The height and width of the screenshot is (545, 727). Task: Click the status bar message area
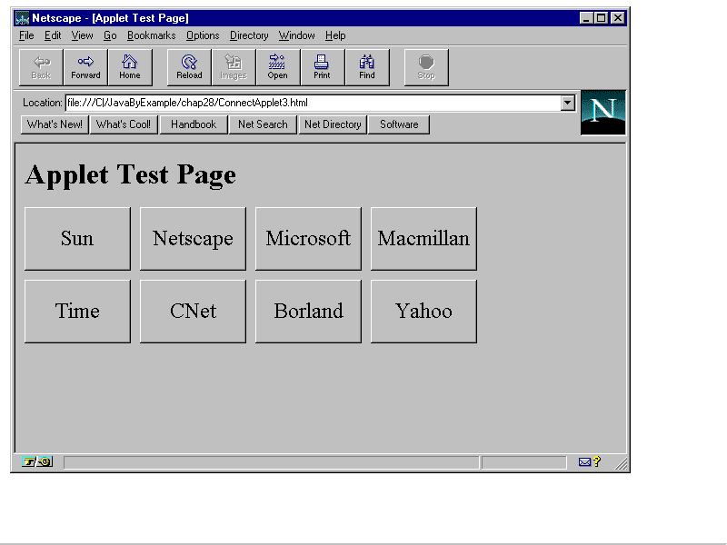[x=271, y=462]
